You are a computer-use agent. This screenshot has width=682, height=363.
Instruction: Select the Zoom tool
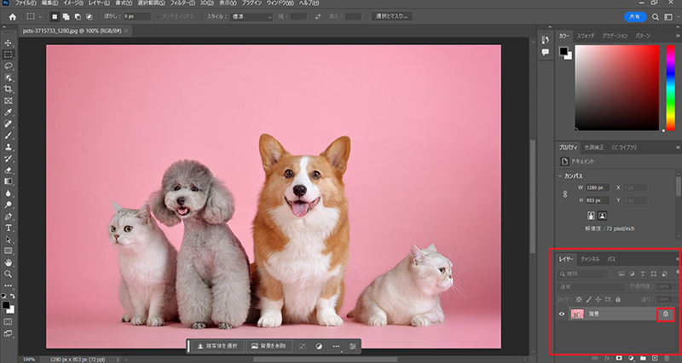pyautogui.click(x=9, y=274)
